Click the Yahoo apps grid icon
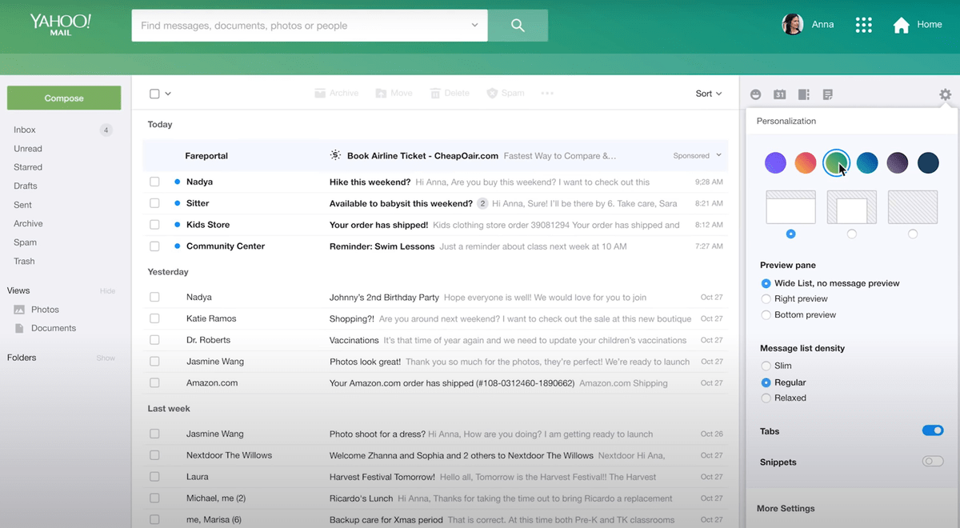 pyautogui.click(x=863, y=25)
